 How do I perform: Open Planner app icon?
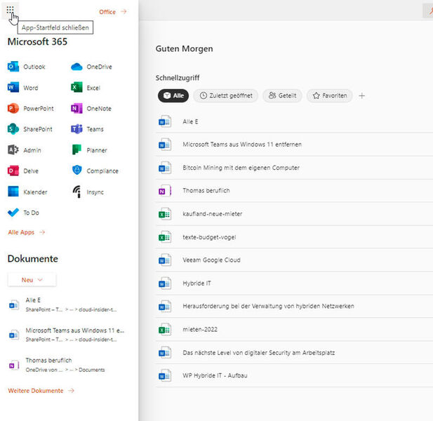tap(76, 150)
